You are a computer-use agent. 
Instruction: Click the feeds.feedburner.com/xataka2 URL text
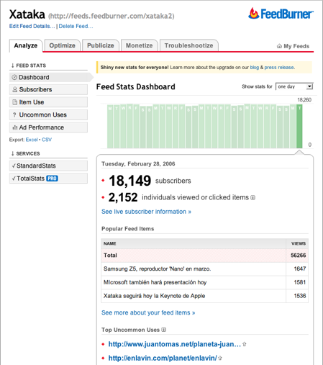point(112,16)
